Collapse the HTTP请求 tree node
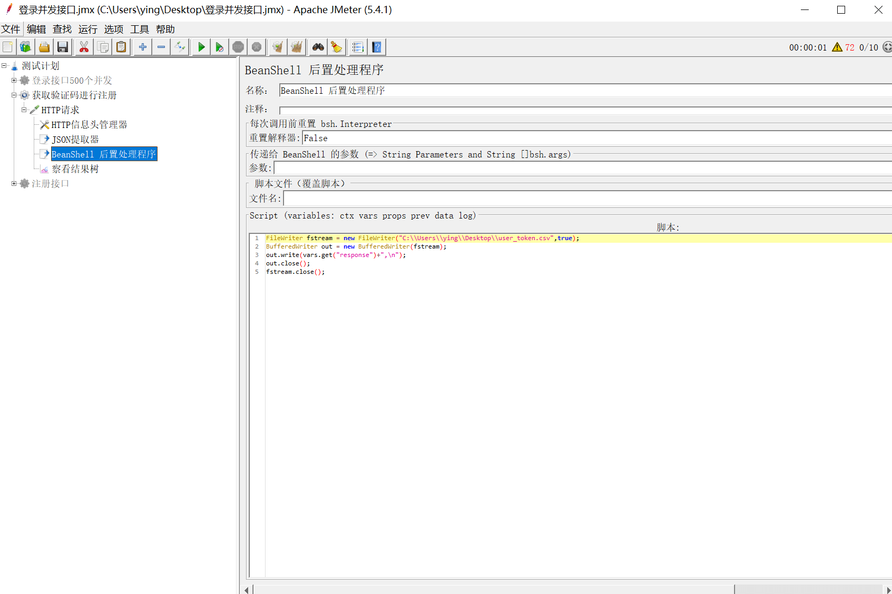Image resolution: width=892 pixels, height=594 pixels. tap(24, 110)
